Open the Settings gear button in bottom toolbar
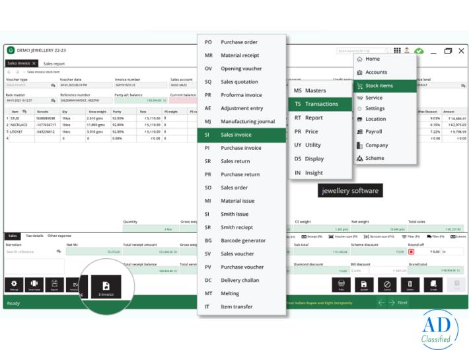This screenshot has height=350, width=469. click(x=14, y=285)
